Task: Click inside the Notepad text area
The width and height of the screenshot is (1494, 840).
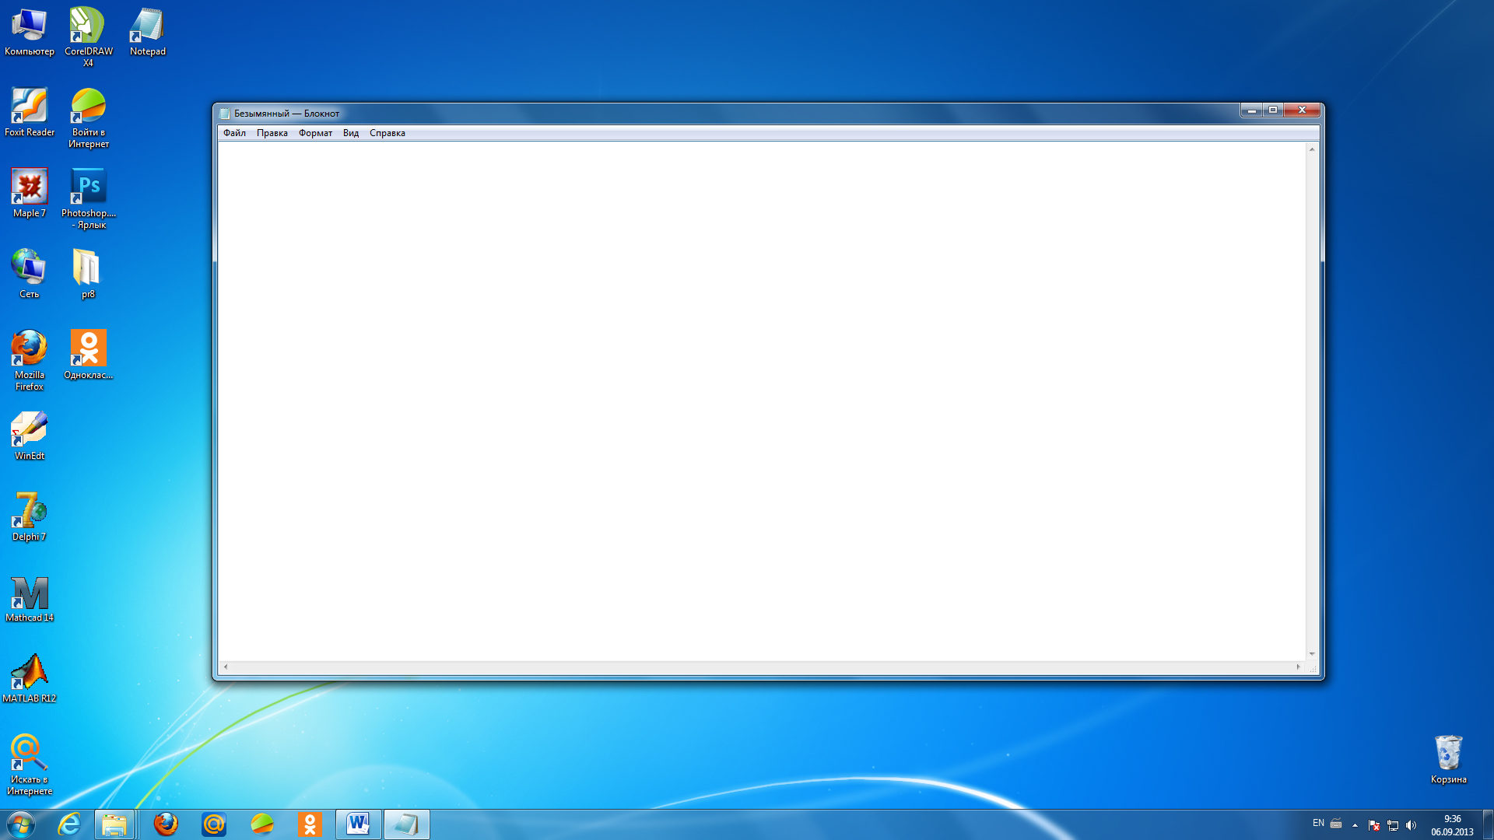Action: pyautogui.click(x=762, y=401)
